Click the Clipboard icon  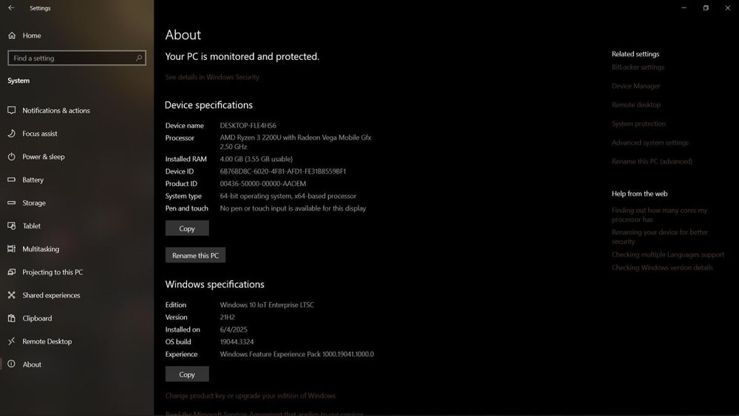(x=12, y=318)
